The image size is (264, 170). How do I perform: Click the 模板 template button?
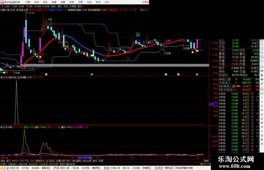pyautogui.click(x=206, y=161)
